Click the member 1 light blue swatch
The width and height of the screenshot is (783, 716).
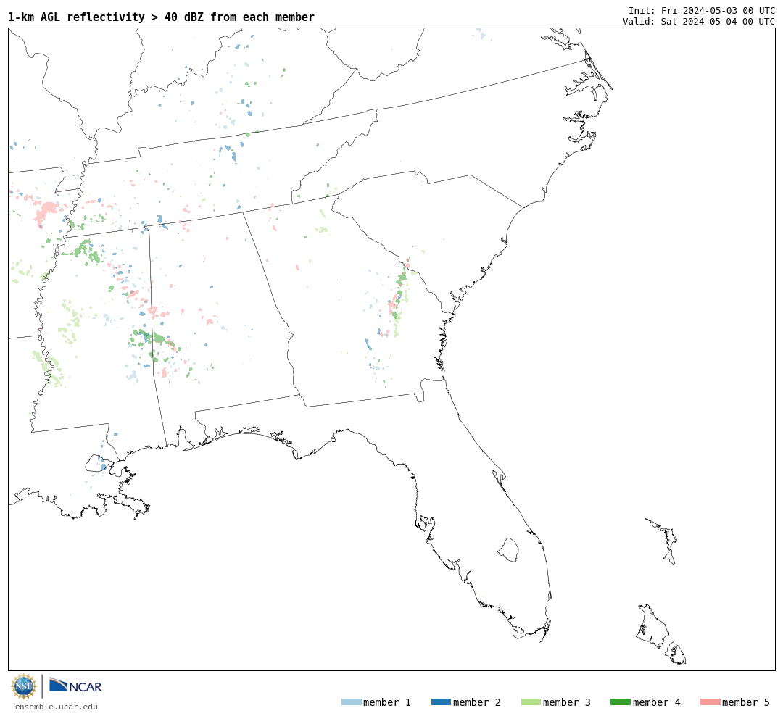click(x=351, y=702)
